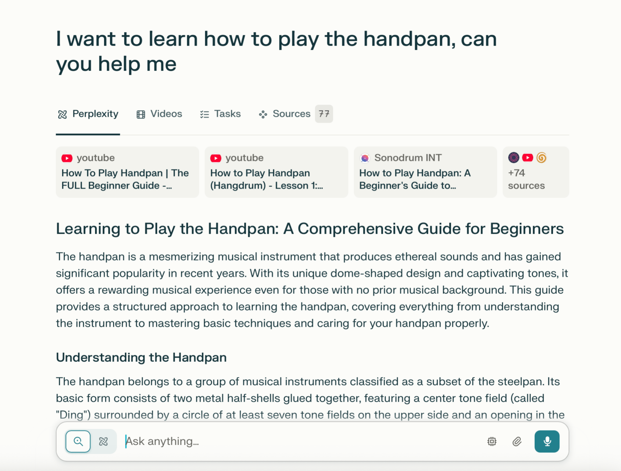Open the Sonodrum INT source card
This screenshot has height=471, width=621.
425,172
